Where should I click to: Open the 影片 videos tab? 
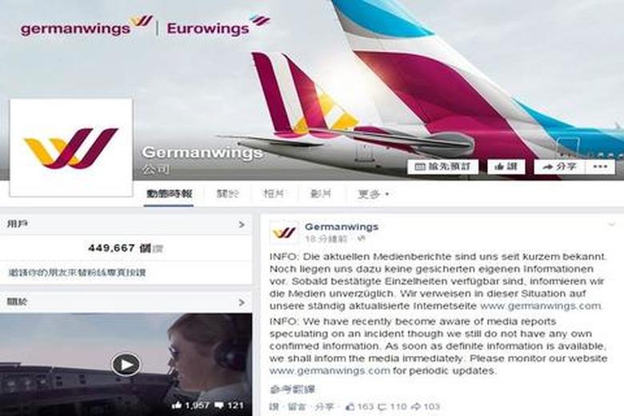pyautogui.click(x=321, y=194)
